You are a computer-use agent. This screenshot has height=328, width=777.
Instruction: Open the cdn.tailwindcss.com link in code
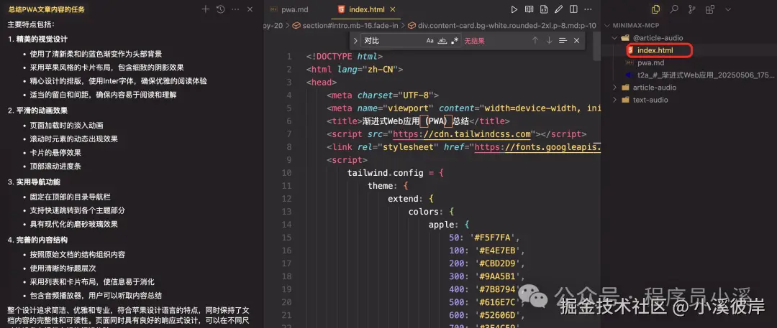coord(463,134)
